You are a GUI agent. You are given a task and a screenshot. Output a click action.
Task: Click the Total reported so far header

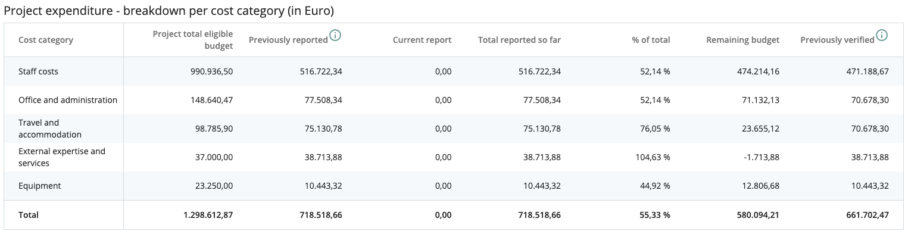(519, 40)
